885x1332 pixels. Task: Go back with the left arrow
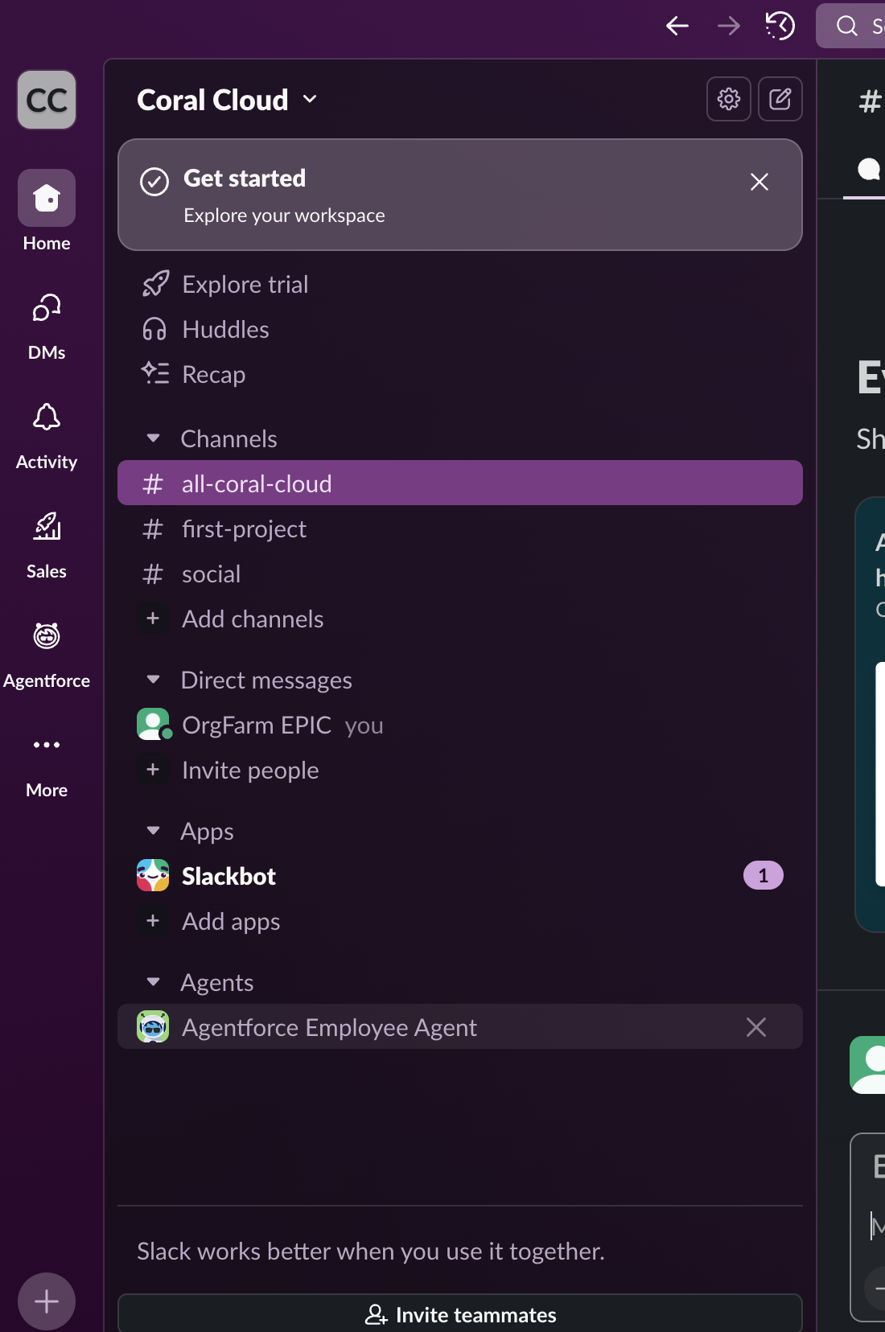click(x=677, y=26)
